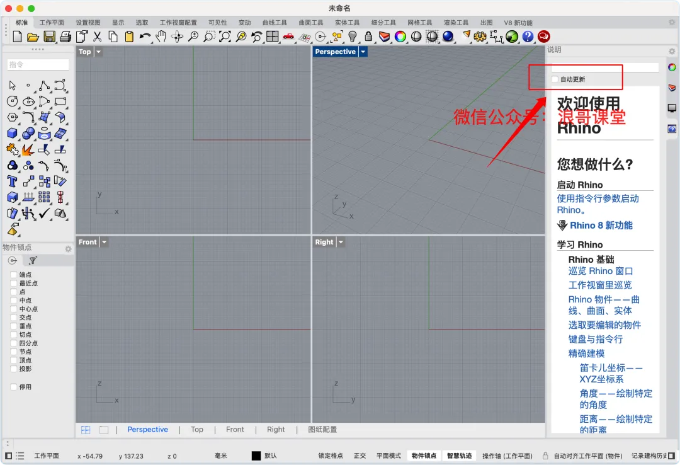Screen dimensions: 680x465
Task: Click the Undo arrow icon
Action: 145,37
